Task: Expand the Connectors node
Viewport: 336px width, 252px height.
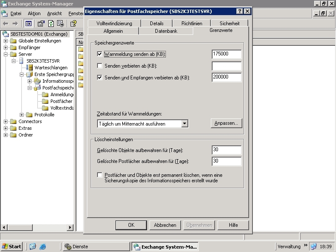Action: tap(6, 121)
